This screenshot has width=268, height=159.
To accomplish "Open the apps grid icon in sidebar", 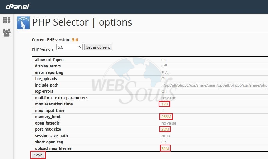I will [x=6, y=20].
